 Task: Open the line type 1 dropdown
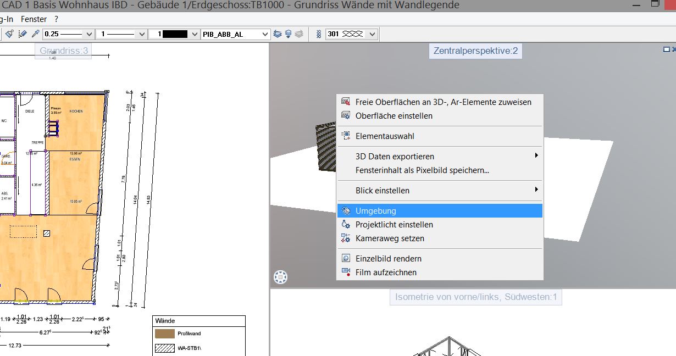(142, 34)
